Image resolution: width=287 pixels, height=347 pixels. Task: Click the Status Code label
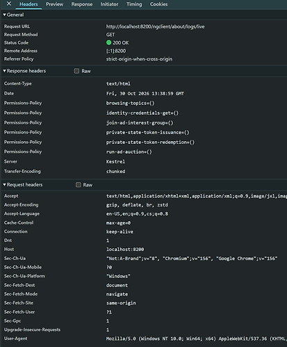tap(16, 42)
